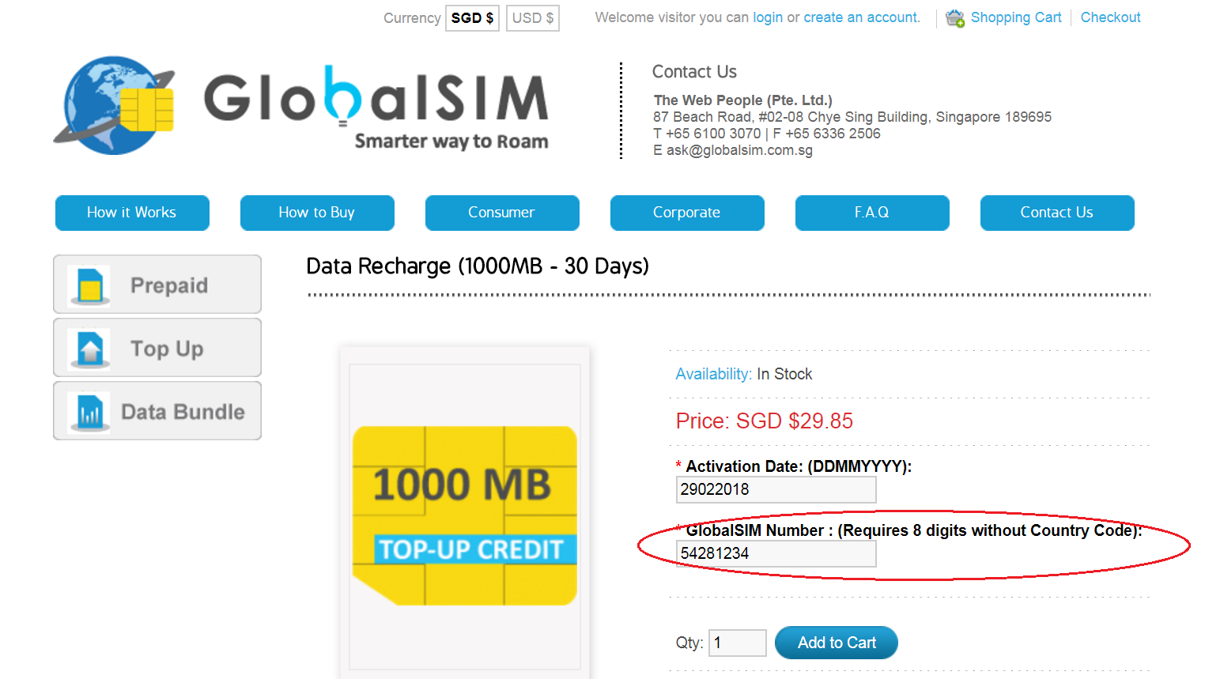Add the data recharge to cart
The width and height of the screenshot is (1205, 679).
coord(837,643)
